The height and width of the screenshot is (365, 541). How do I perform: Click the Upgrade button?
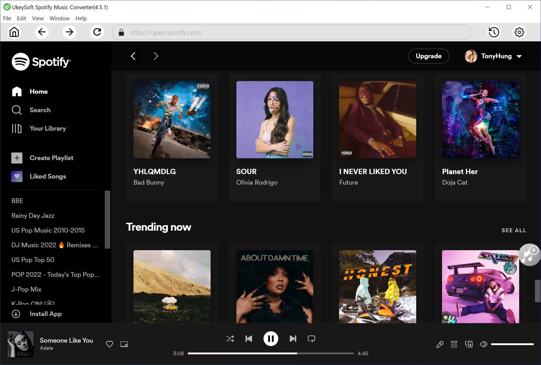click(x=428, y=56)
